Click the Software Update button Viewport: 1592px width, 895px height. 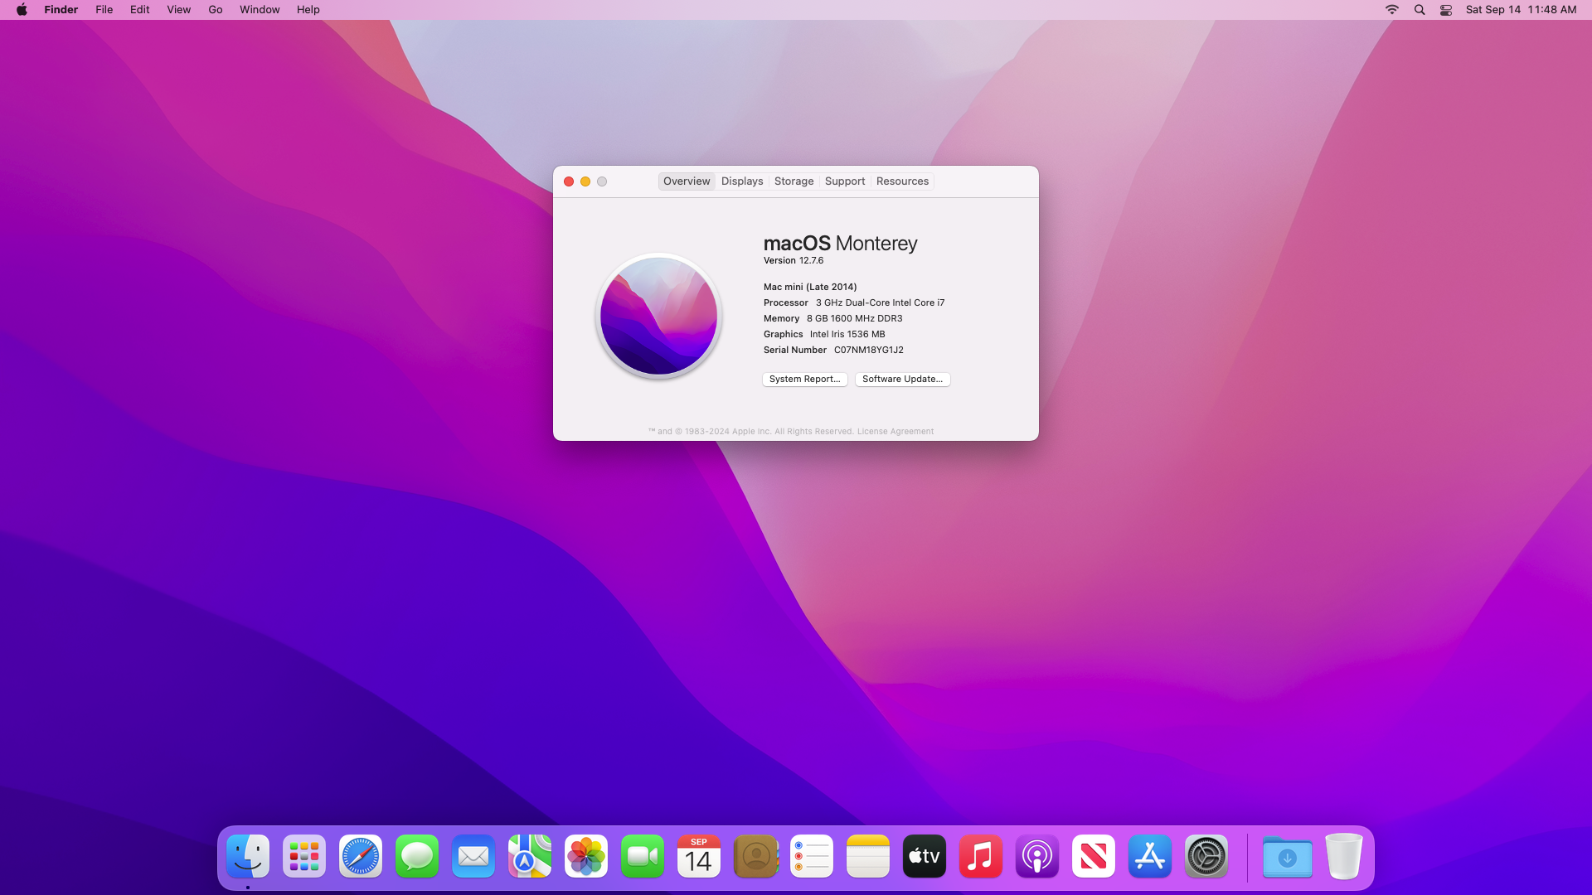(902, 380)
